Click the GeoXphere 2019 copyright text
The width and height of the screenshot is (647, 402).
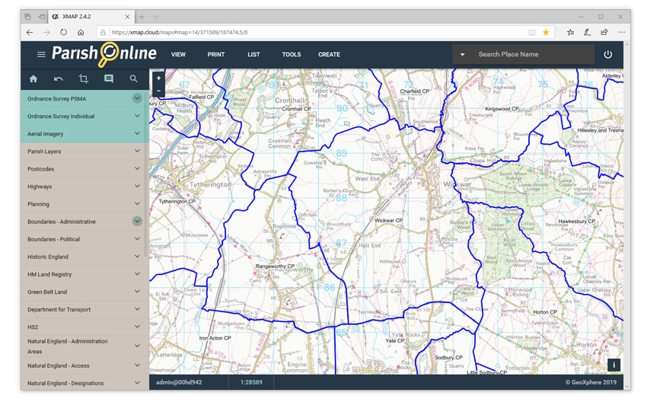coord(591,382)
